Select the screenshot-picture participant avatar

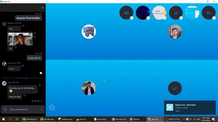[x=192, y=13]
